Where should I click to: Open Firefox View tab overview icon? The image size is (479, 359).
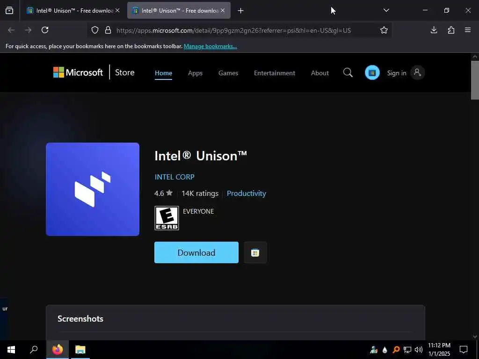coord(9,10)
